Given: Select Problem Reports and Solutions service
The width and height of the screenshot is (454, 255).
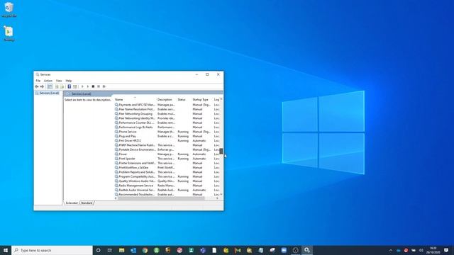Looking at the screenshot, I should coord(167,172).
